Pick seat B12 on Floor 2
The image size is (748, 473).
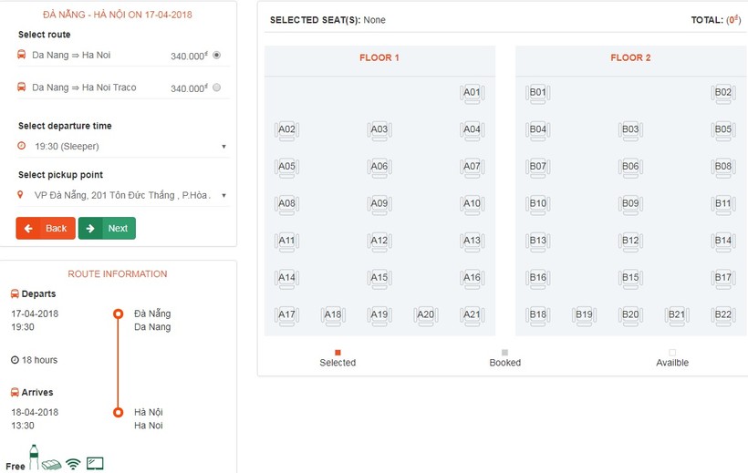click(x=629, y=242)
